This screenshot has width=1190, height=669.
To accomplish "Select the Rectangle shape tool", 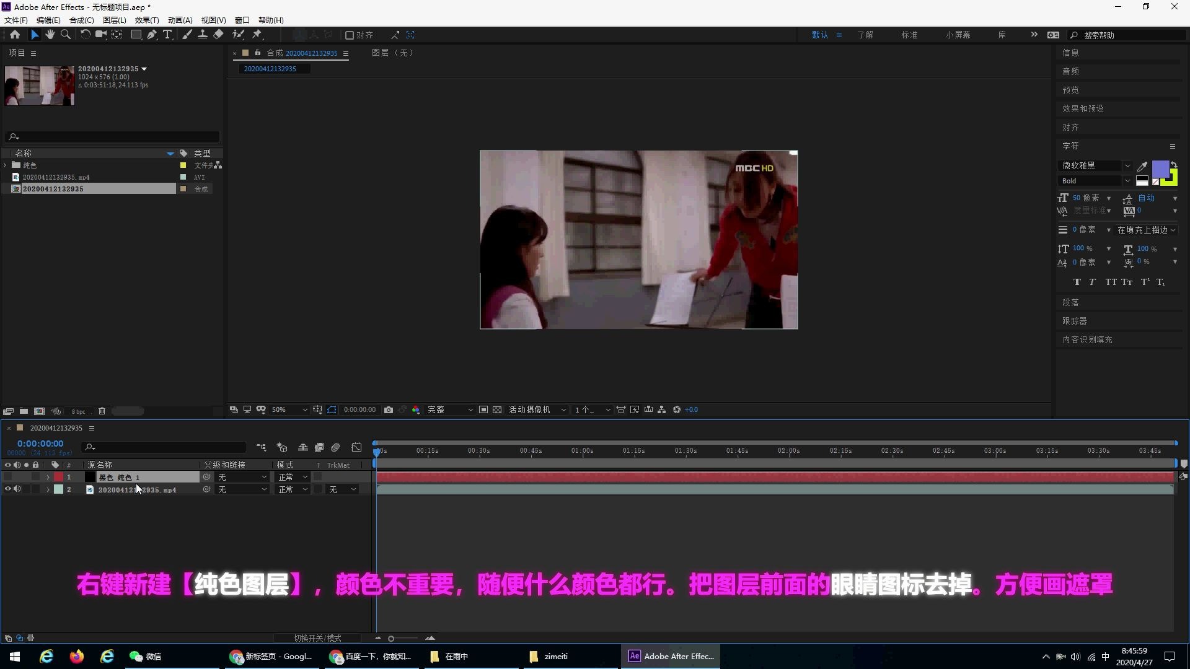I will pyautogui.click(x=136, y=35).
